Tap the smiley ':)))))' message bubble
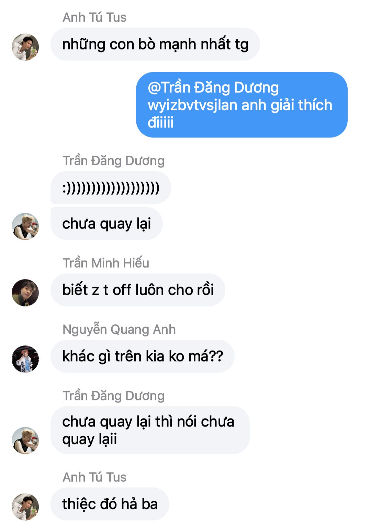 111,188
